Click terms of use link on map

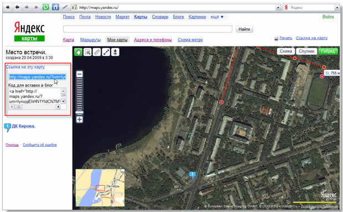(x=319, y=206)
